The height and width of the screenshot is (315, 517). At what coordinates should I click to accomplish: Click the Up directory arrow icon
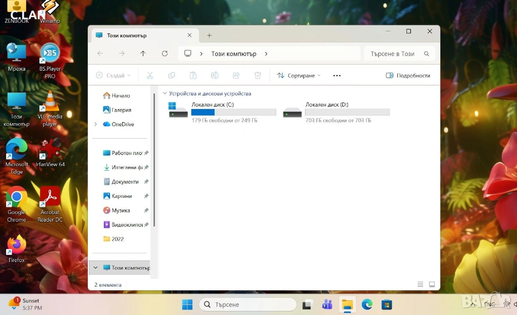click(143, 54)
